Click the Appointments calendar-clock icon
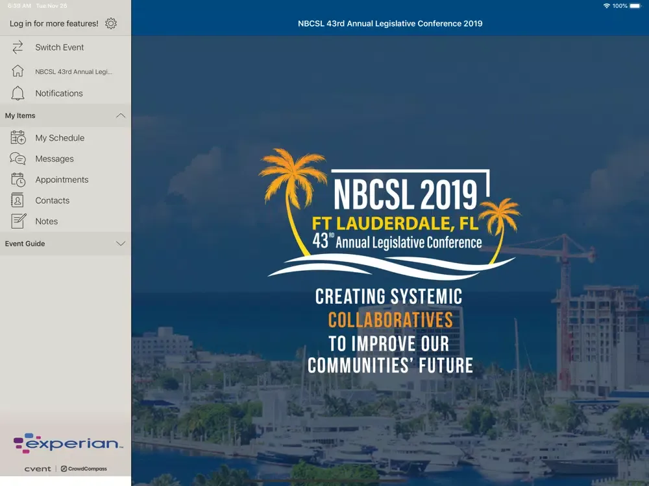The image size is (649, 486). pyautogui.click(x=18, y=179)
